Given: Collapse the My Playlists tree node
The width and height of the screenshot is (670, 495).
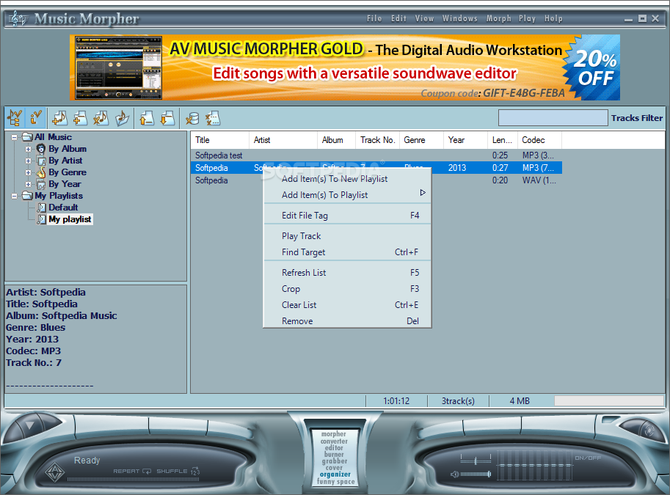Looking at the screenshot, I should (15, 196).
